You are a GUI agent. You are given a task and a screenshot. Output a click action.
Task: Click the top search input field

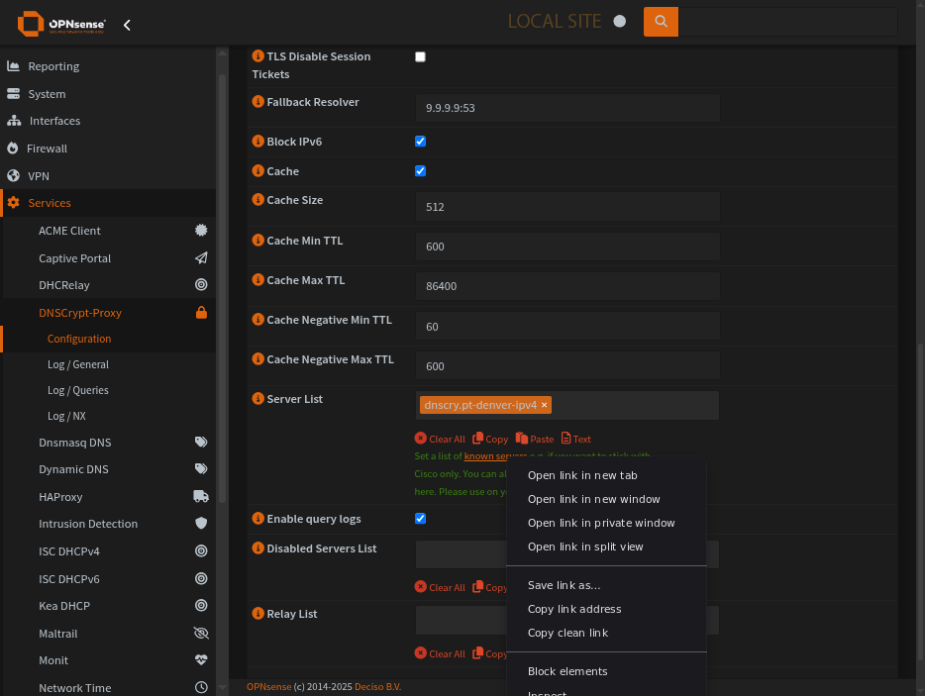point(788,22)
